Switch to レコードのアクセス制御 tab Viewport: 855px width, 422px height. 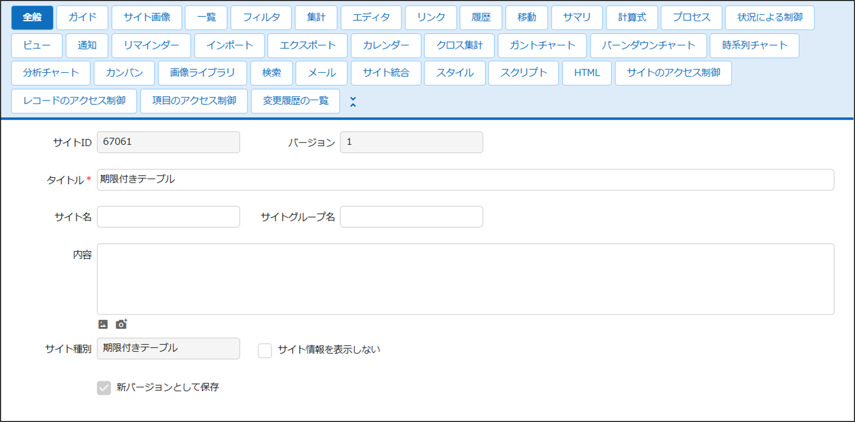click(74, 101)
